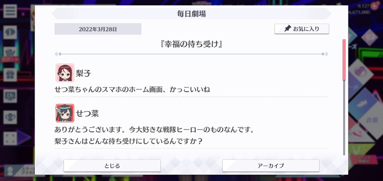The width and height of the screenshot is (383, 181).
Task: Tap Setsuna's (せつ菜) character avatar
Action: pos(65,113)
